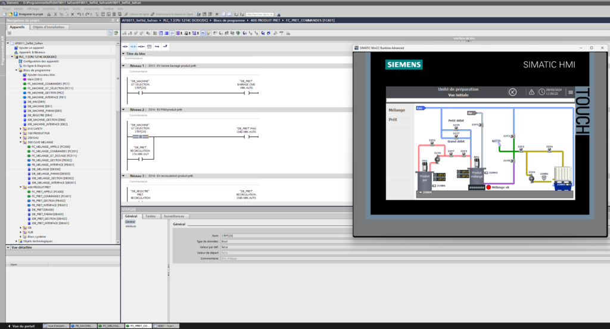Click the new project icon in toolbar
The height and width of the screenshot is (329, 610).
pyautogui.click(x=5, y=14)
